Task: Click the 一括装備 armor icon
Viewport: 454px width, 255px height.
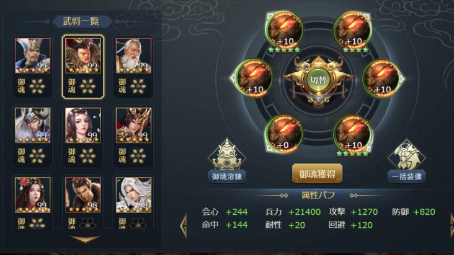Action: point(406,155)
